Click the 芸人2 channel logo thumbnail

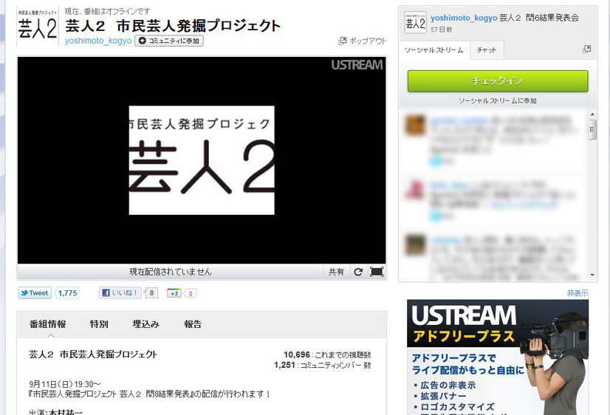click(38, 26)
